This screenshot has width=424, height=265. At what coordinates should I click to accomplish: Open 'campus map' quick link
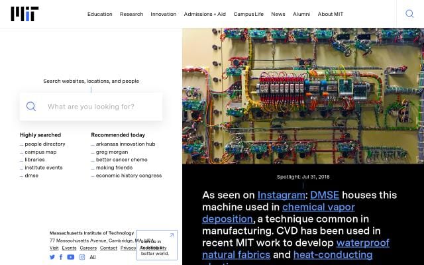click(x=40, y=152)
